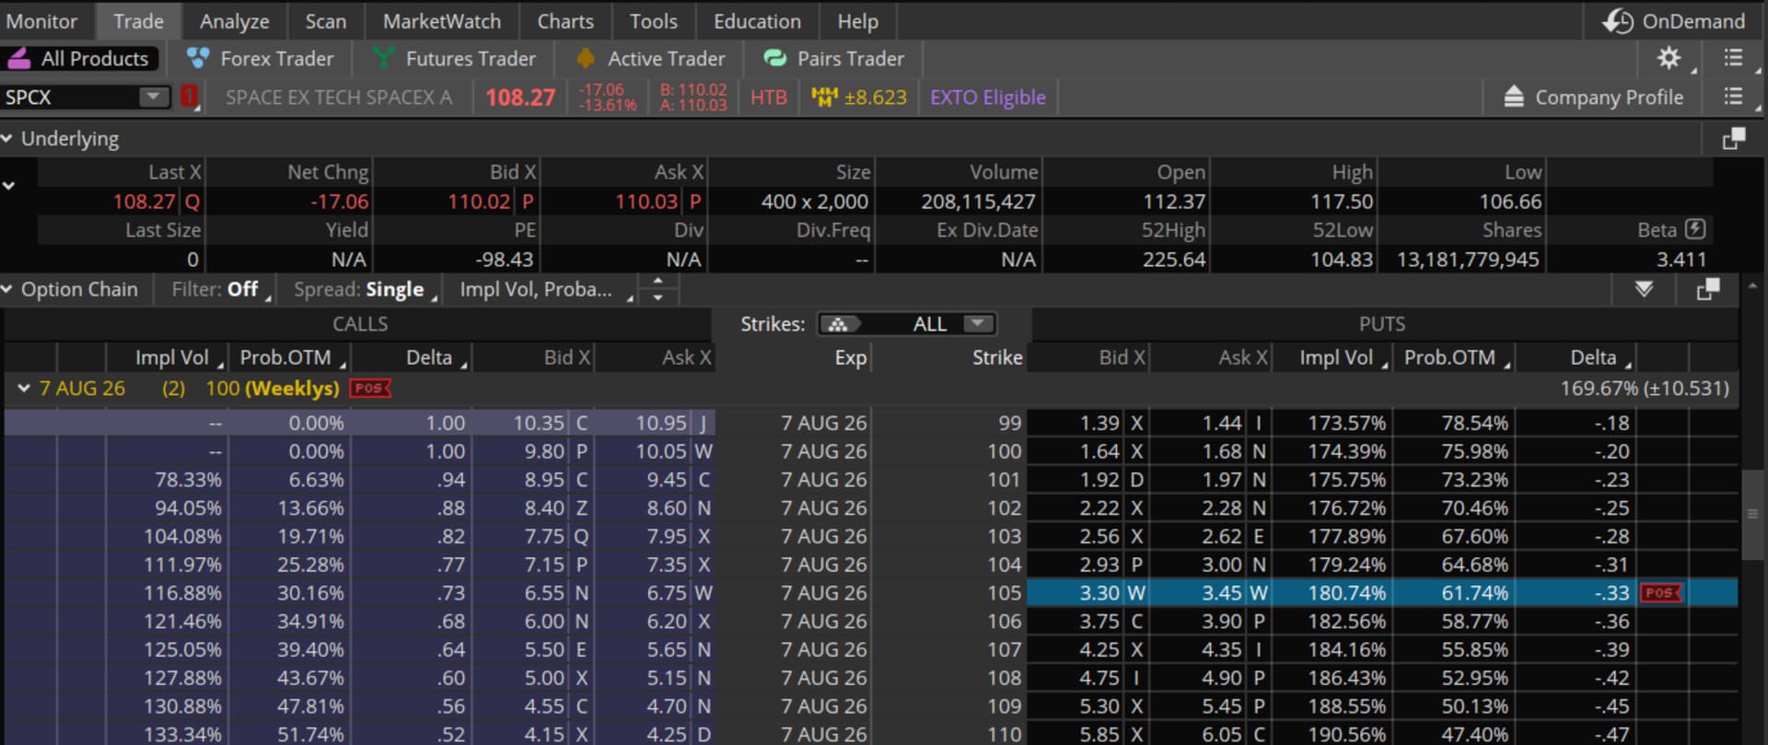Click the layout stepper down arrow
Image resolution: width=1768 pixels, height=745 pixels.
[657, 297]
